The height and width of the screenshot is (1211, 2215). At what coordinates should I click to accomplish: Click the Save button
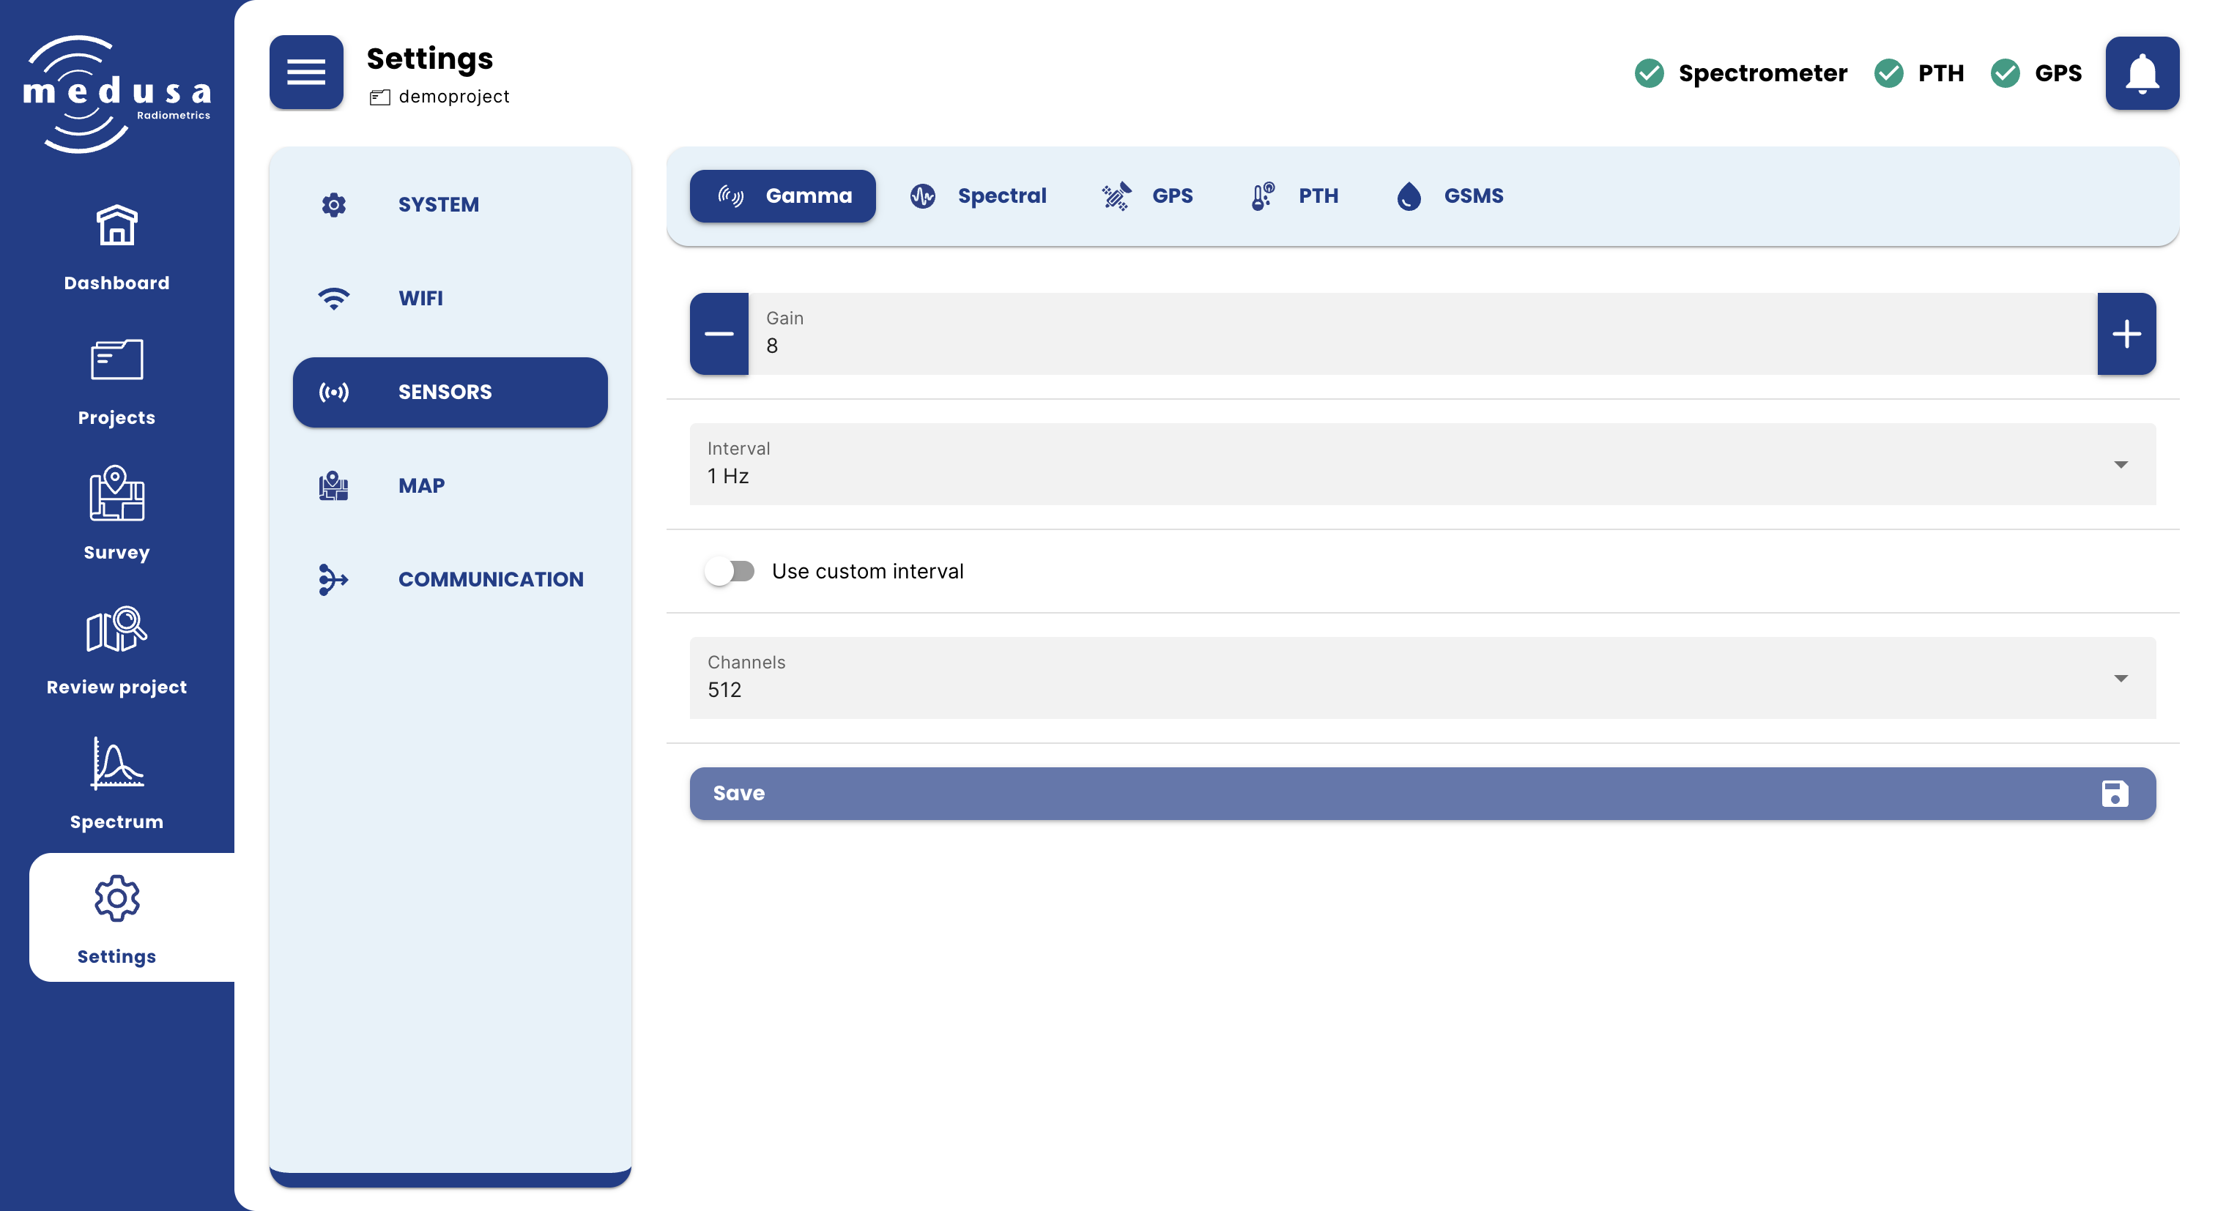[1422, 793]
